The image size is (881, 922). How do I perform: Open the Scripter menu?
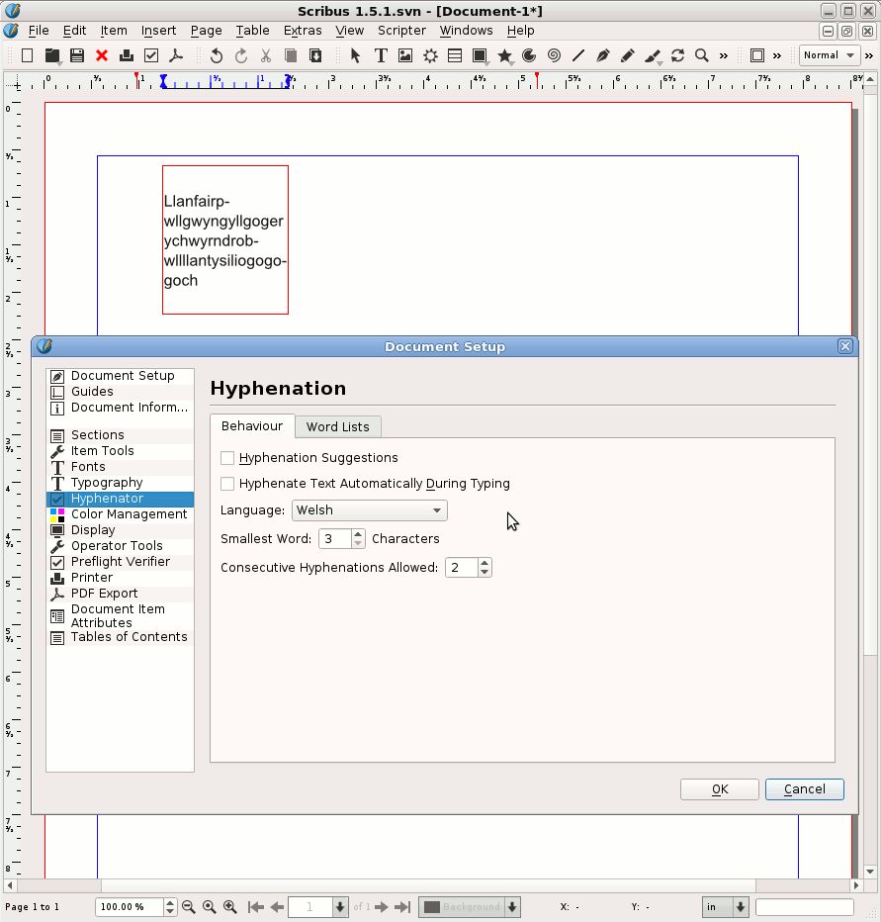(x=401, y=31)
